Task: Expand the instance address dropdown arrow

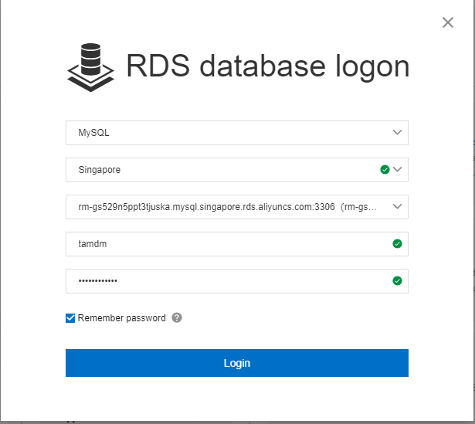Action: [397, 207]
